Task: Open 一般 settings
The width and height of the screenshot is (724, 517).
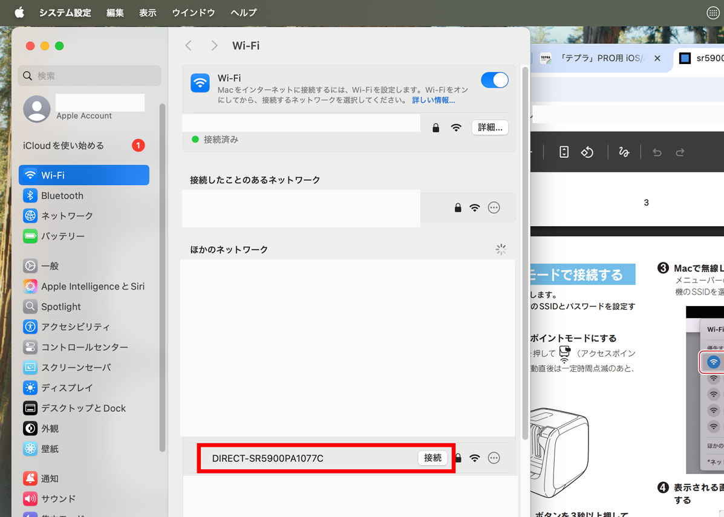Action: pyautogui.click(x=83, y=266)
